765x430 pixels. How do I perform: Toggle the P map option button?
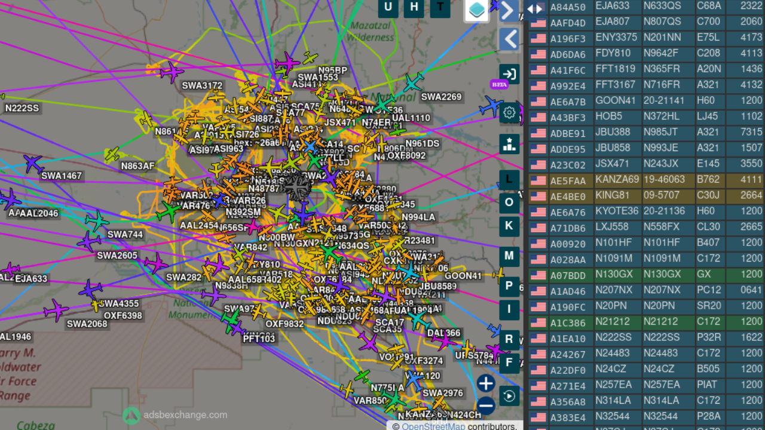coord(509,286)
